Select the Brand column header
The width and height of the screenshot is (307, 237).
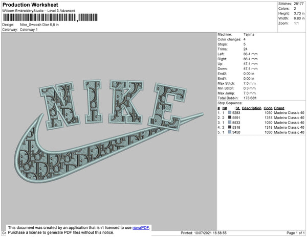point(279,108)
